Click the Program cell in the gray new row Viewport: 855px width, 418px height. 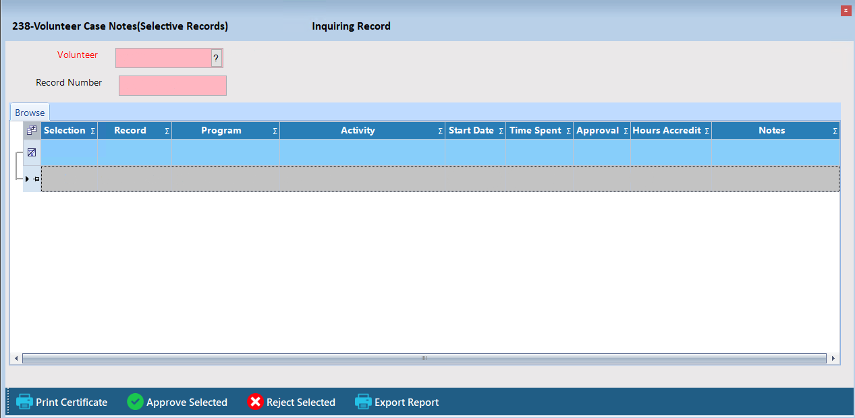[x=225, y=179]
